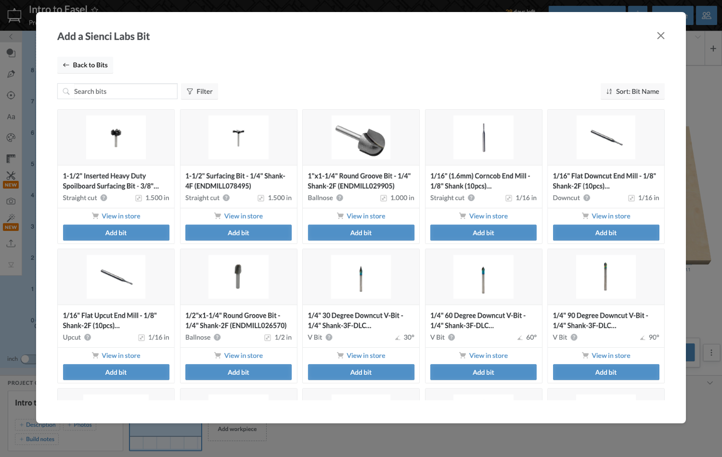Add the 1-1/2" Inserted Heavy Duty Spoilboard bit
The image size is (722, 457).
click(x=116, y=233)
